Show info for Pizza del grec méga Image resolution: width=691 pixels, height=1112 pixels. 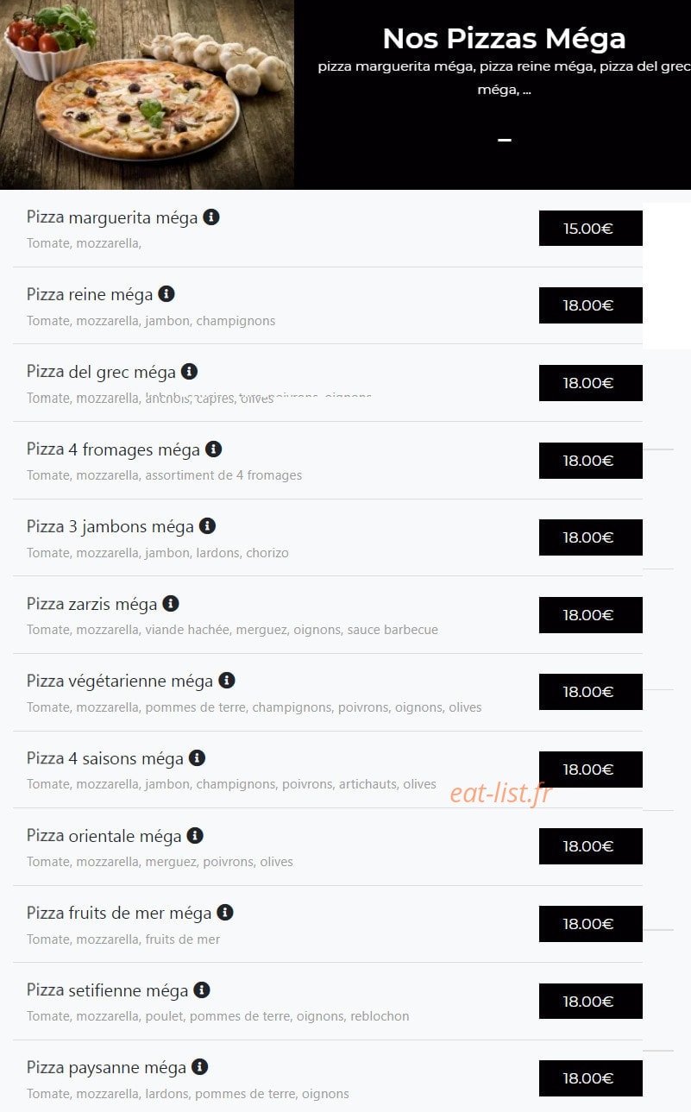click(x=189, y=372)
